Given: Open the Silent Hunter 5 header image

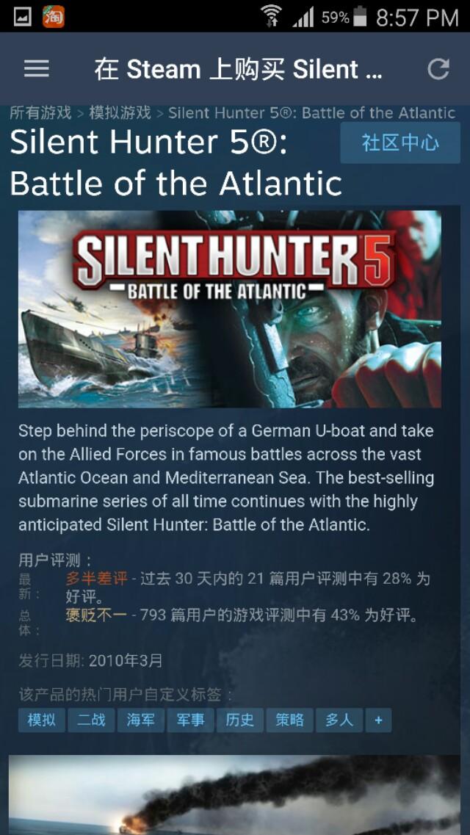Looking at the screenshot, I should (230, 309).
